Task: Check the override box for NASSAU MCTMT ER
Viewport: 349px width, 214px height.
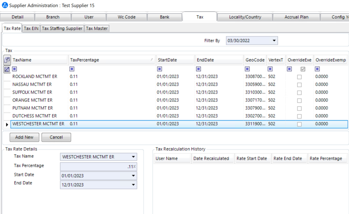Action: 299,85
